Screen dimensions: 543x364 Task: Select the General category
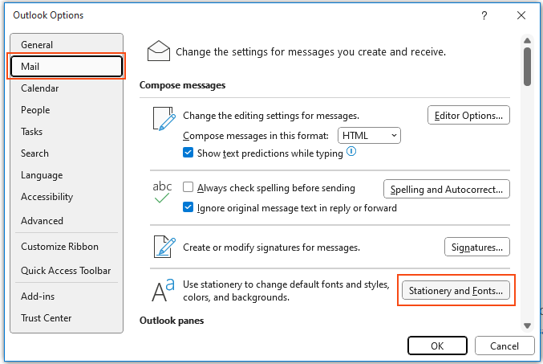pyautogui.click(x=67, y=45)
